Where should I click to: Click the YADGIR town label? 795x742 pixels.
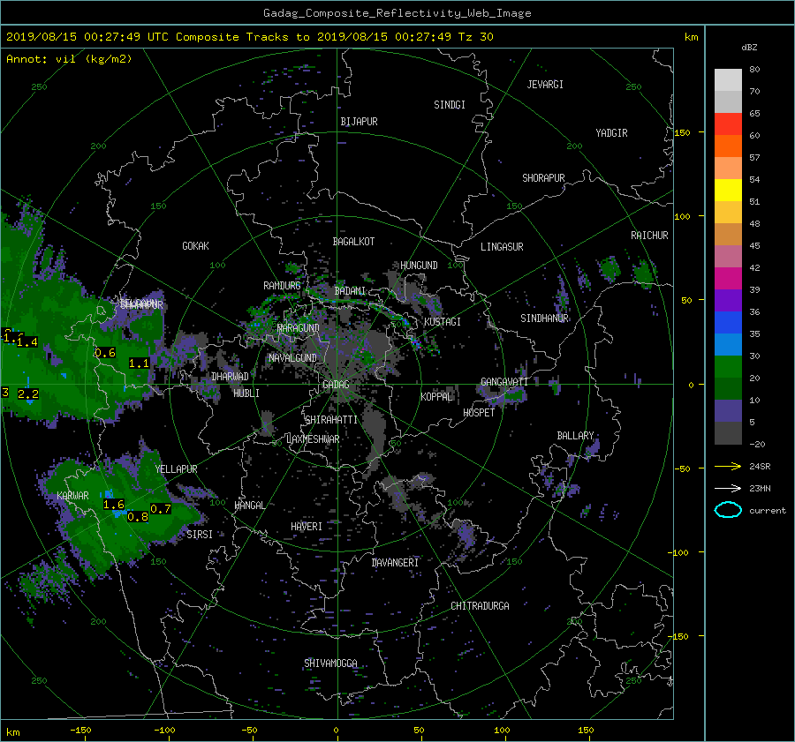pyautogui.click(x=611, y=133)
